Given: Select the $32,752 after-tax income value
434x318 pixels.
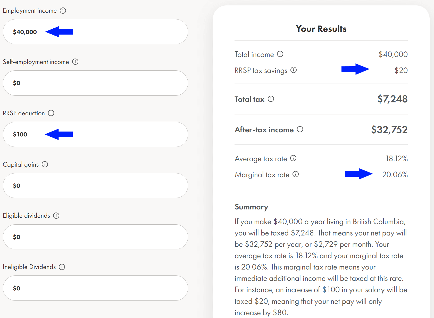Looking at the screenshot, I should pos(389,130).
